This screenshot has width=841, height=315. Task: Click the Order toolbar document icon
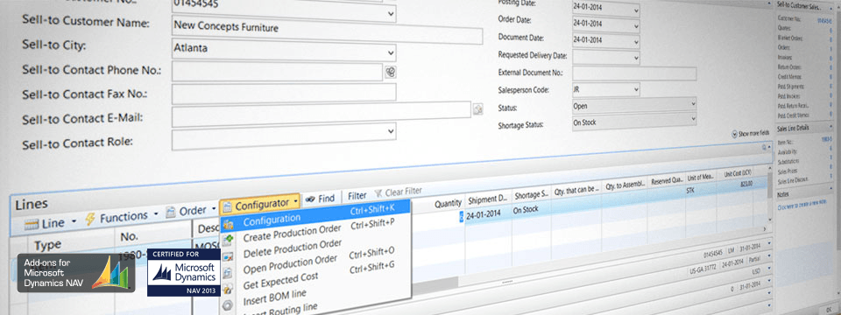pos(171,212)
